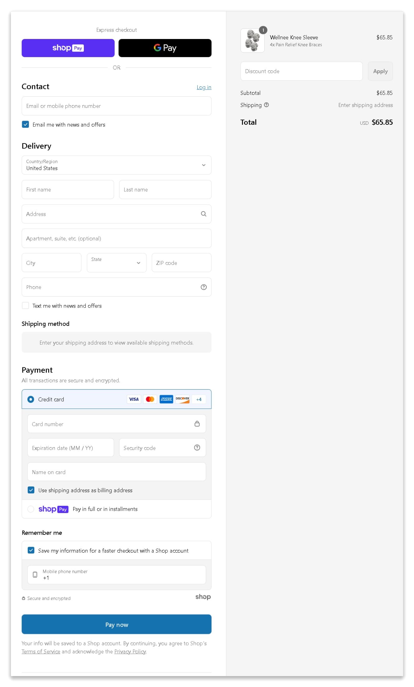Focus the Discount code field
The image size is (414, 687).
(x=301, y=71)
